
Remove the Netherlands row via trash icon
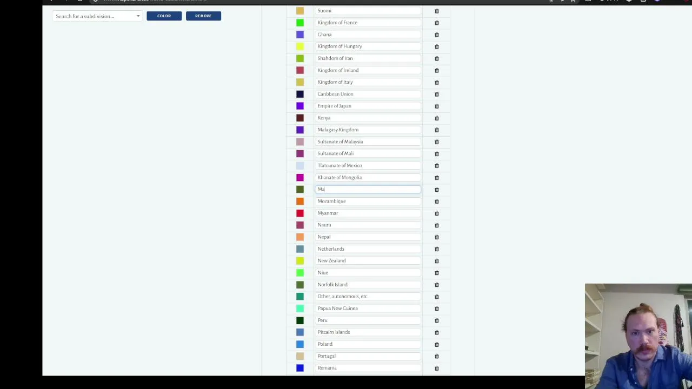tap(437, 249)
